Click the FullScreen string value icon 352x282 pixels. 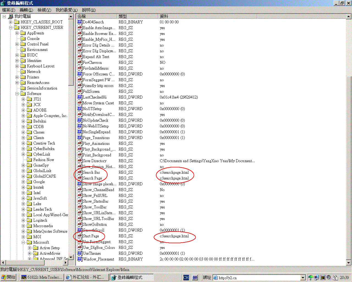[80, 91]
